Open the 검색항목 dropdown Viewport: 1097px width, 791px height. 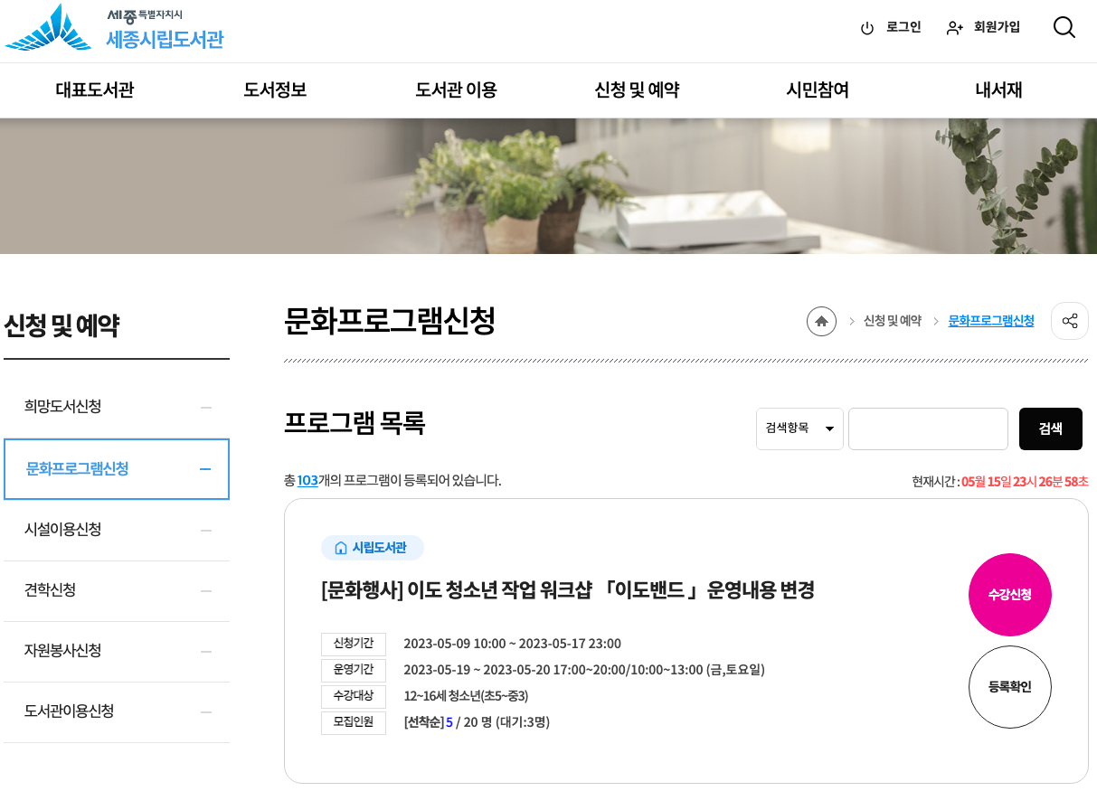(x=799, y=428)
